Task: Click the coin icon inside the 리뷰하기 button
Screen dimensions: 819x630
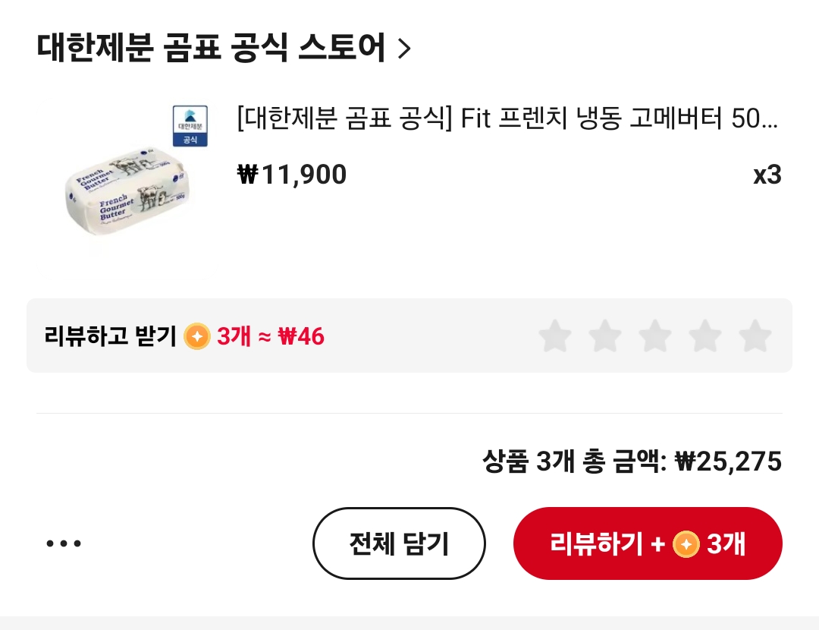Action: (686, 544)
